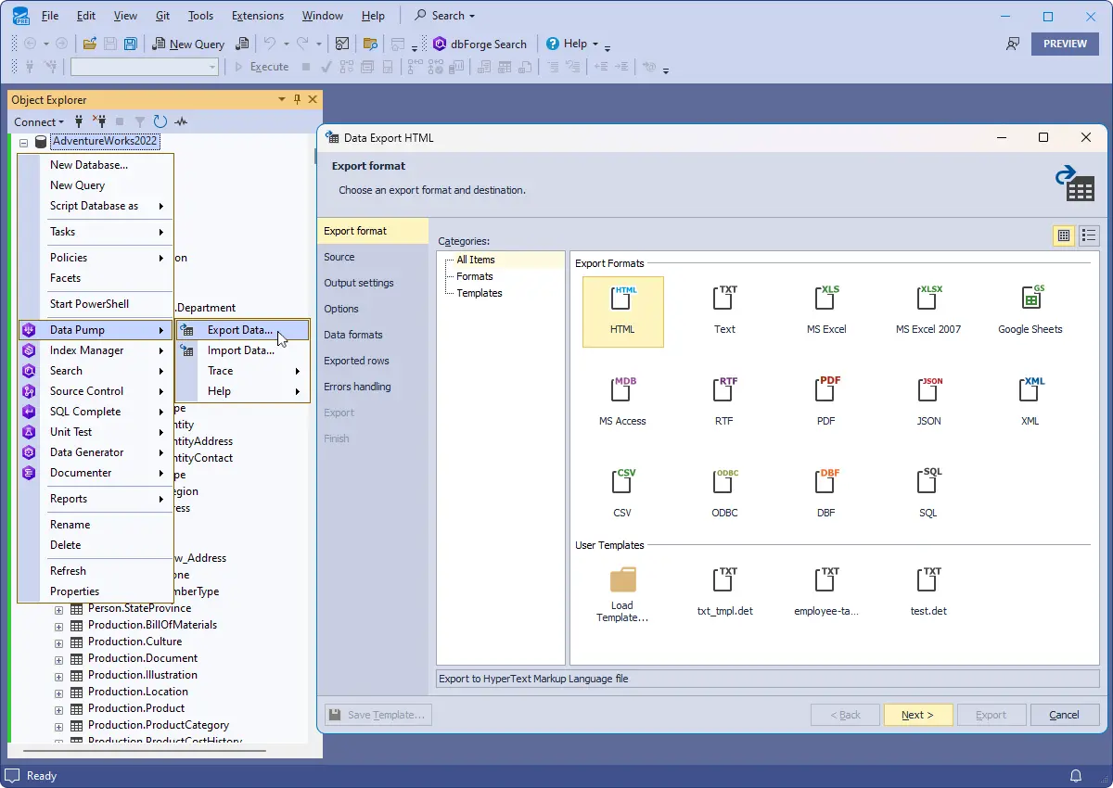Click the Next button
The height and width of the screenshot is (788, 1113).
pos(917,715)
